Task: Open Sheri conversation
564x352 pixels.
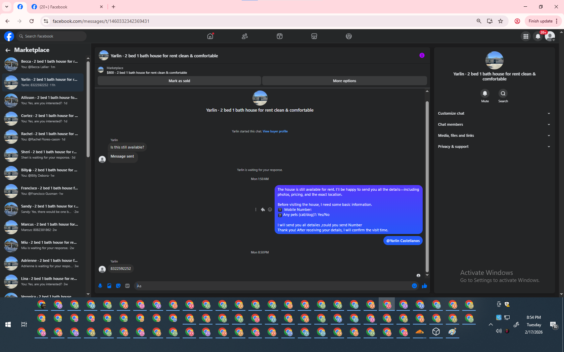Action: pos(43,155)
